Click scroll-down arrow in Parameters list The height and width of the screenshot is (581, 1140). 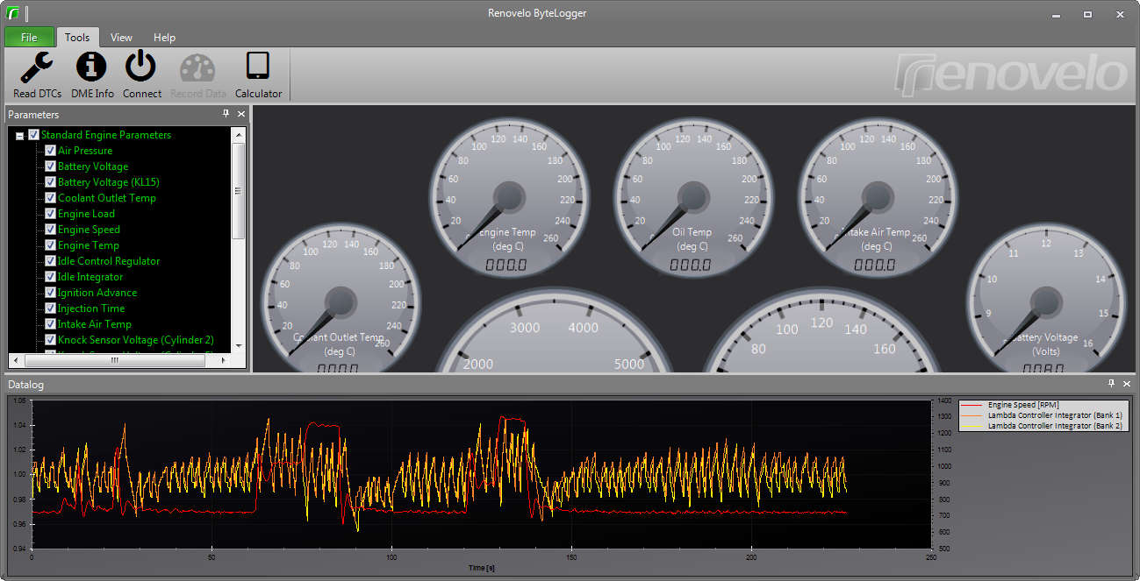coord(238,347)
